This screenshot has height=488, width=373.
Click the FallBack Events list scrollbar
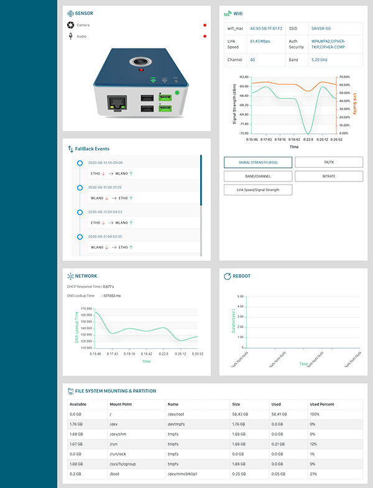click(x=201, y=180)
